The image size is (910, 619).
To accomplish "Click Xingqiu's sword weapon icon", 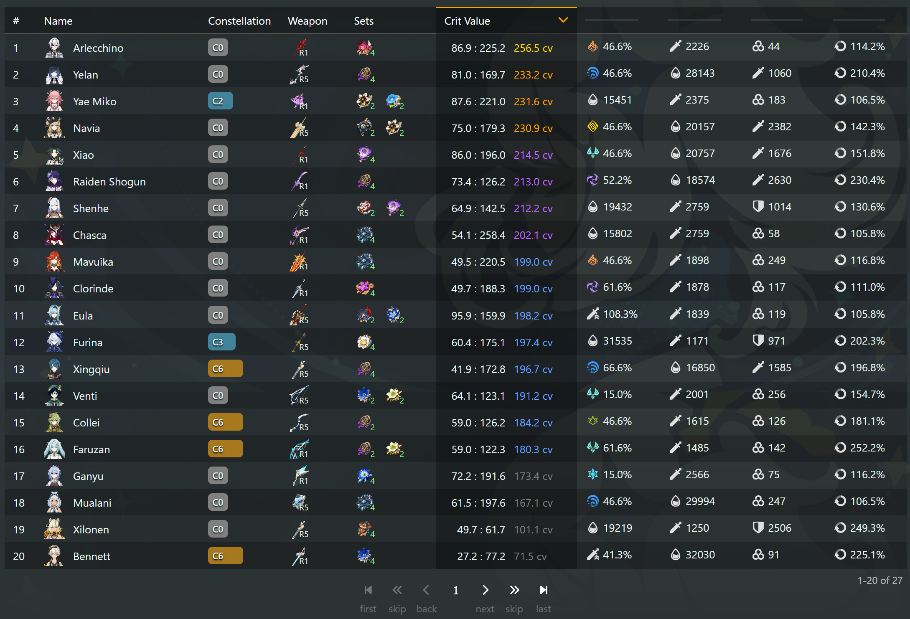I will pyautogui.click(x=300, y=369).
